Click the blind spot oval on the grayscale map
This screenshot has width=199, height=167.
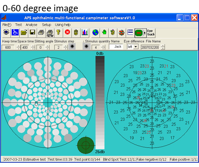pos(36,103)
